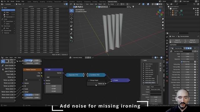
Task: Open the Type Float dropdown in Inputs panel
Action: coord(156,87)
